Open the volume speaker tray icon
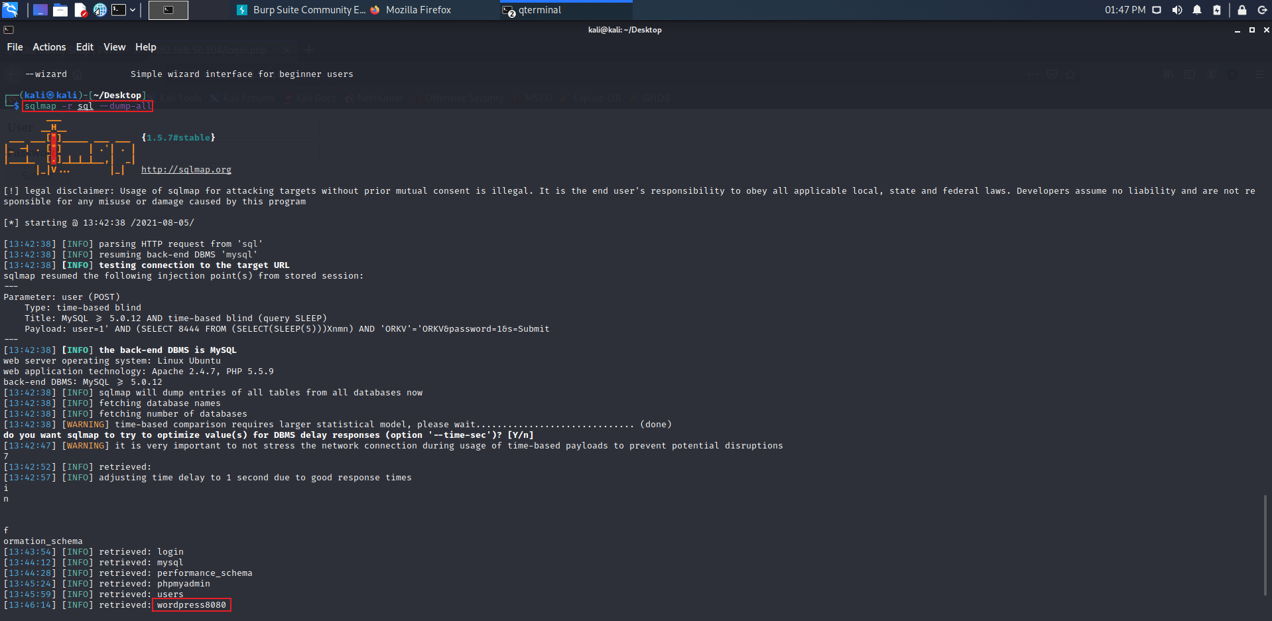The width and height of the screenshot is (1272, 621). pyautogui.click(x=1177, y=10)
